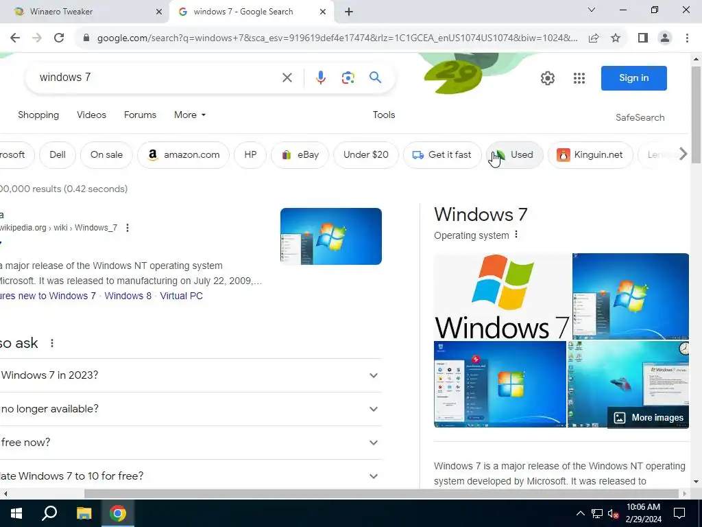
Task: Go back using the browser back arrow
Action: tap(15, 38)
